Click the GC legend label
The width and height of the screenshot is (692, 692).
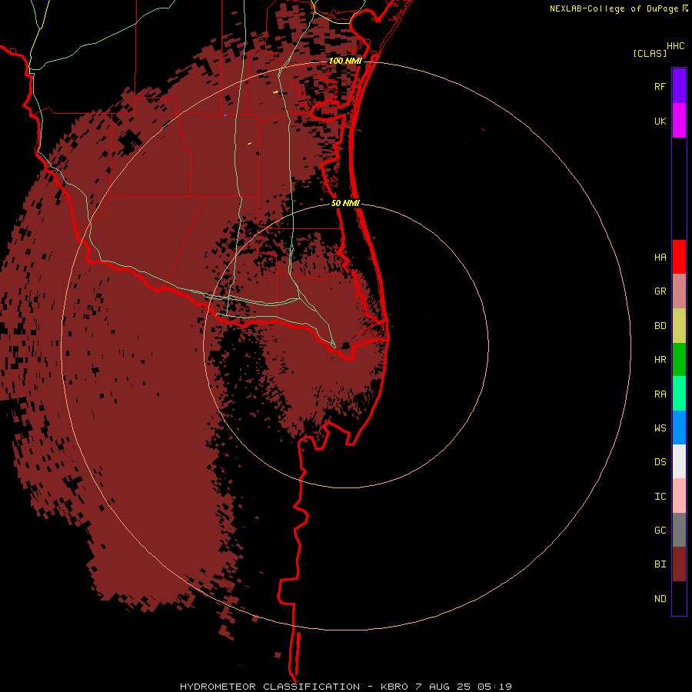(x=660, y=531)
